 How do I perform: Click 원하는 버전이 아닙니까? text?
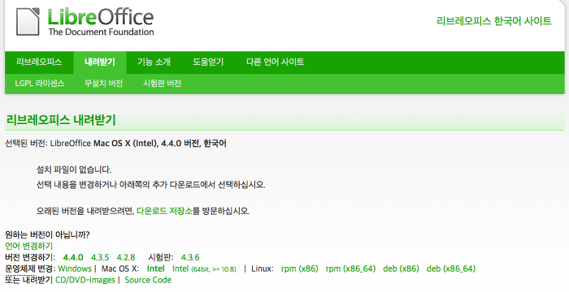pyautogui.click(x=47, y=234)
